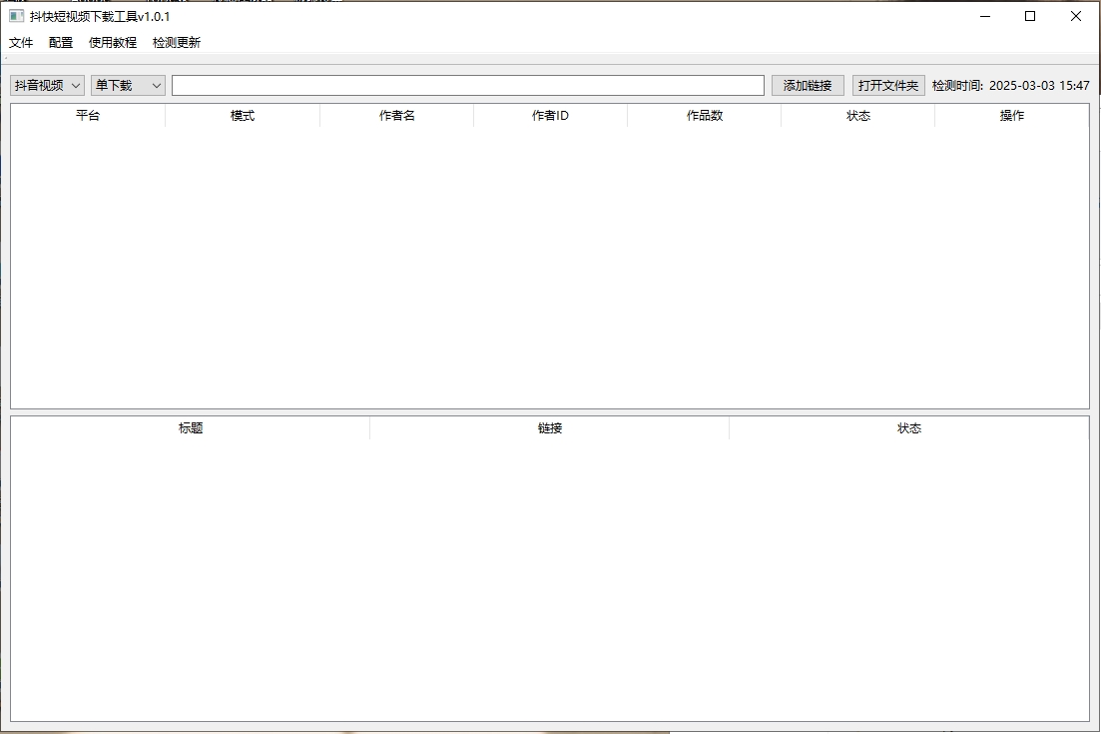
Task: Click the 打开文件夹 button
Action: [x=888, y=85]
